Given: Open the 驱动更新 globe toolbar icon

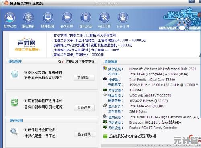Looking at the screenshot, I should (x=28, y=18).
